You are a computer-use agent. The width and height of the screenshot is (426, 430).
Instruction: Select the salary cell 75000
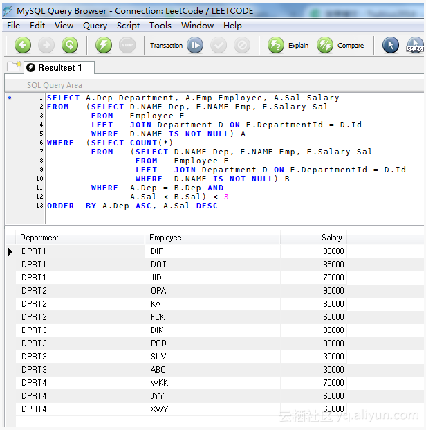[x=313, y=383]
